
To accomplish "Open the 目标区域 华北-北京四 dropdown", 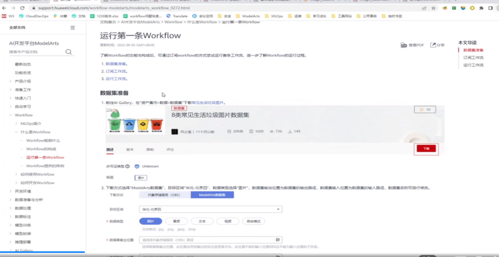I will coord(211,209).
